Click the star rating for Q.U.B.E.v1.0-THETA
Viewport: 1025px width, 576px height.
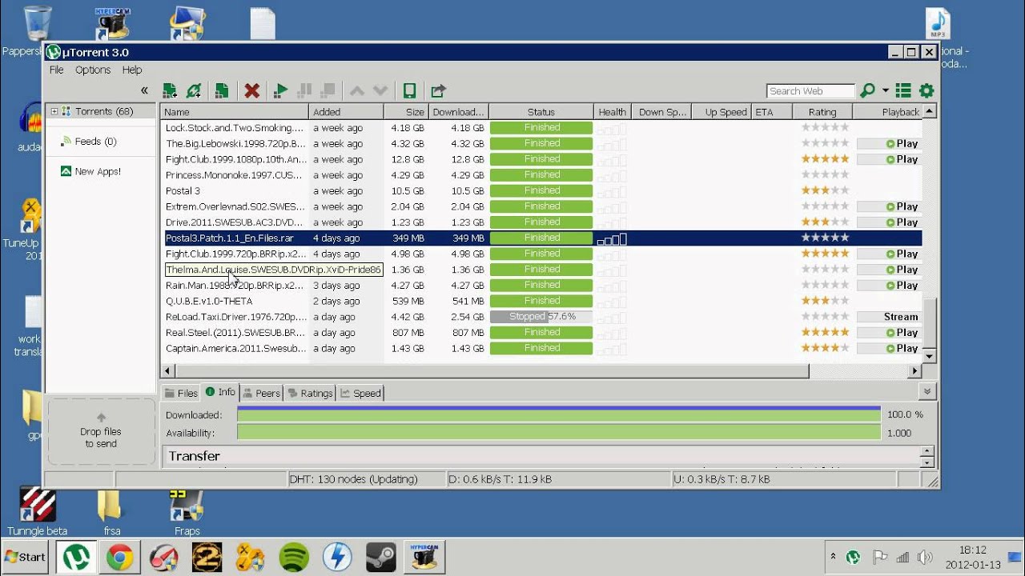tap(825, 301)
